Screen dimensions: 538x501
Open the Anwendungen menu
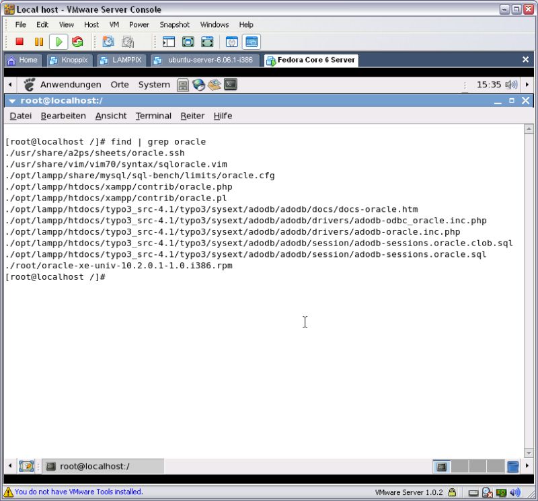tap(71, 85)
